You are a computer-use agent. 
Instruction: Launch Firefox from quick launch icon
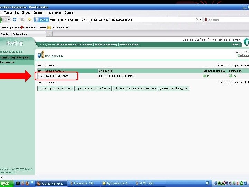[27, 184]
